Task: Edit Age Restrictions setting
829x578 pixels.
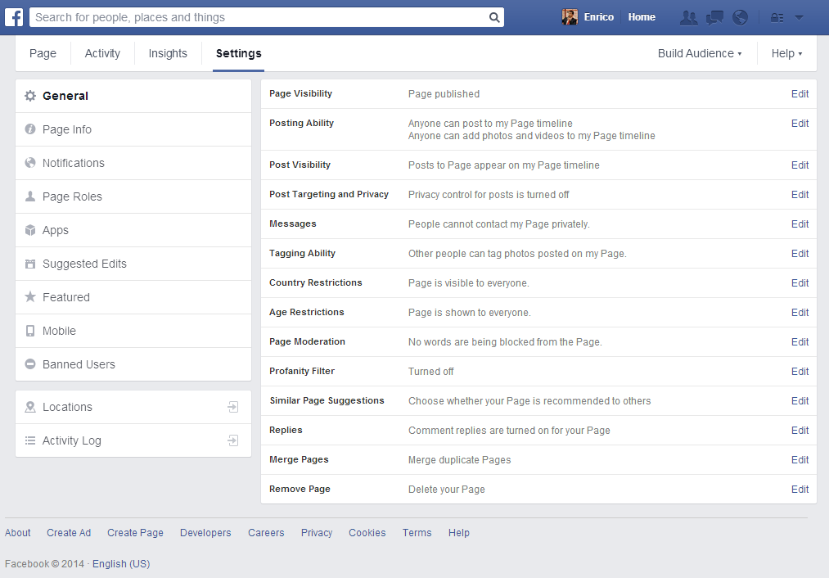Action: (x=800, y=313)
